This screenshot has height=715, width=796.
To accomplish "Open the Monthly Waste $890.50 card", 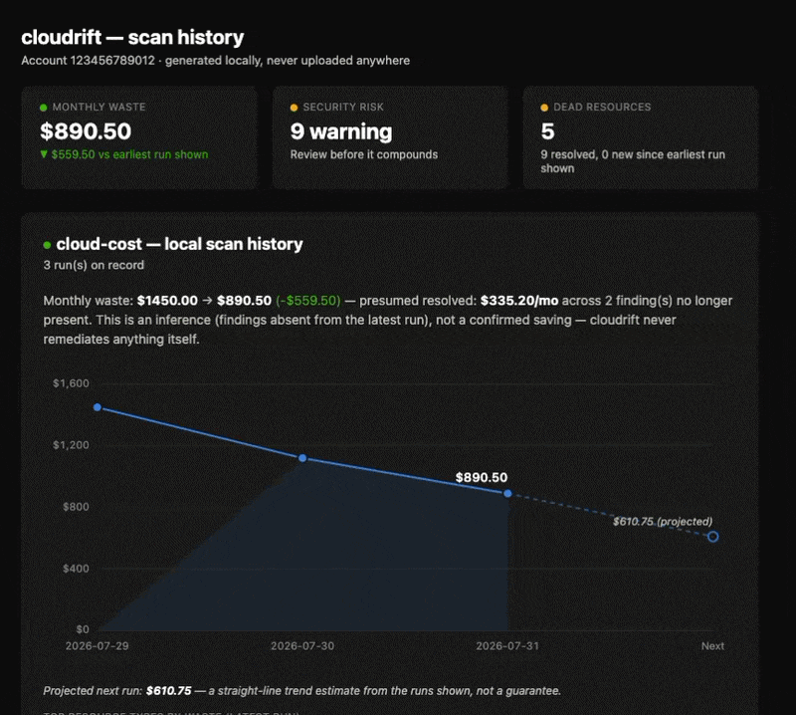I will coord(139,137).
